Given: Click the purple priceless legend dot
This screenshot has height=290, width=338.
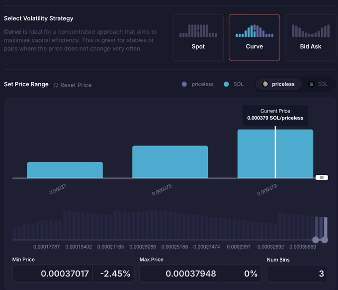Looking at the screenshot, I should point(184,84).
